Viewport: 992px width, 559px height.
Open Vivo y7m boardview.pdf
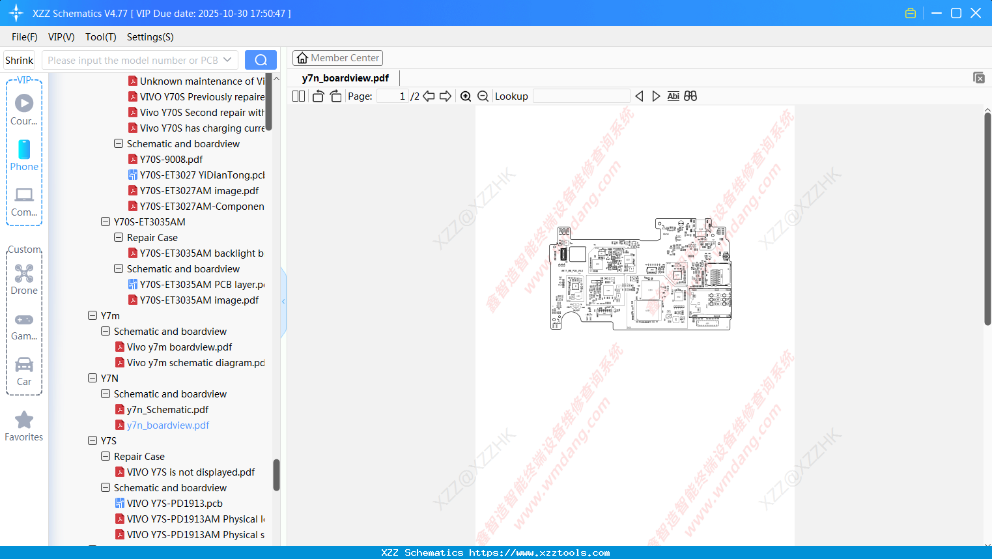tap(179, 347)
